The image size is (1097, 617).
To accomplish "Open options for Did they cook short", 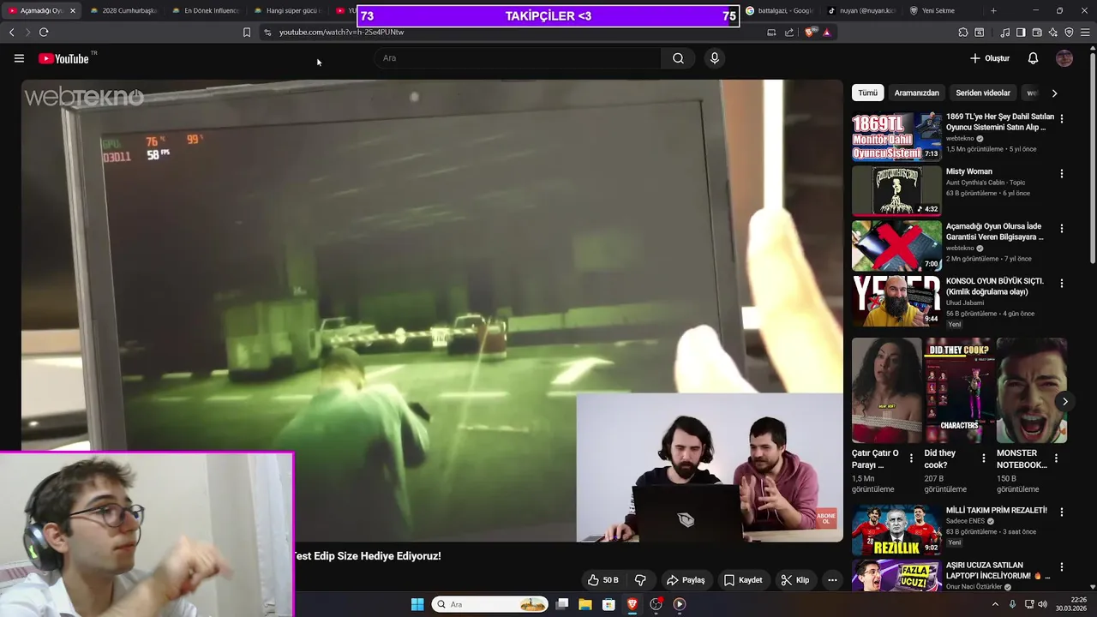I will pyautogui.click(x=984, y=458).
